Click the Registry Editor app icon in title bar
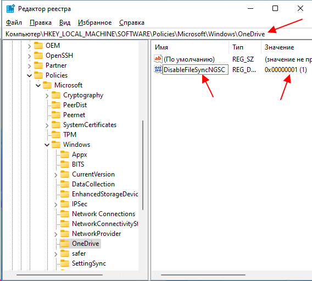The height and width of the screenshot is (281, 312). point(10,9)
